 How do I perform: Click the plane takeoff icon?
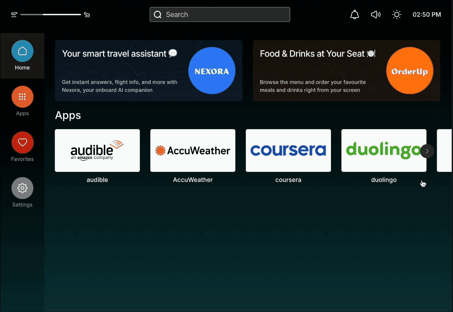click(x=14, y=14)
